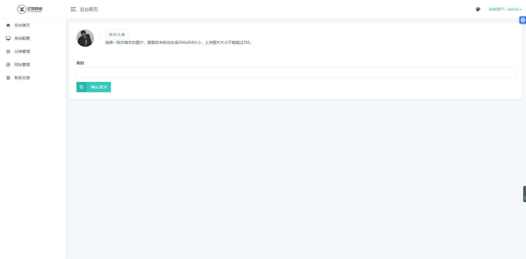Viewport: 526px width, 259px height.
Task: Click the checkmark icon on the submit button
Action: click(x=82, y=87)
